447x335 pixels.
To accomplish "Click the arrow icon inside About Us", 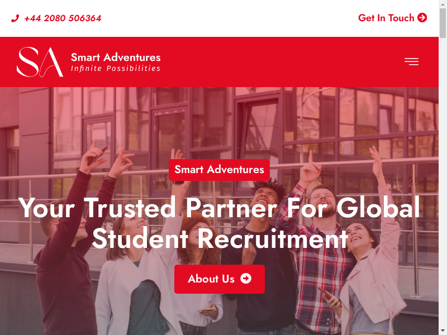I will tap(246, 279).
